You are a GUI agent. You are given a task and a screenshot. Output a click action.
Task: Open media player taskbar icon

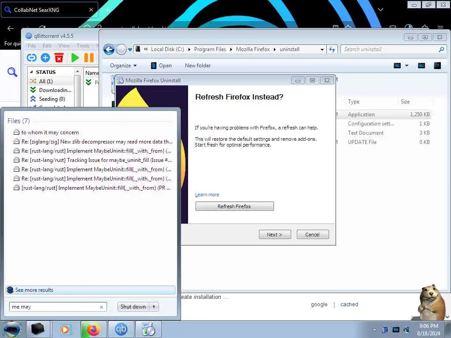[x=65, y=329]
